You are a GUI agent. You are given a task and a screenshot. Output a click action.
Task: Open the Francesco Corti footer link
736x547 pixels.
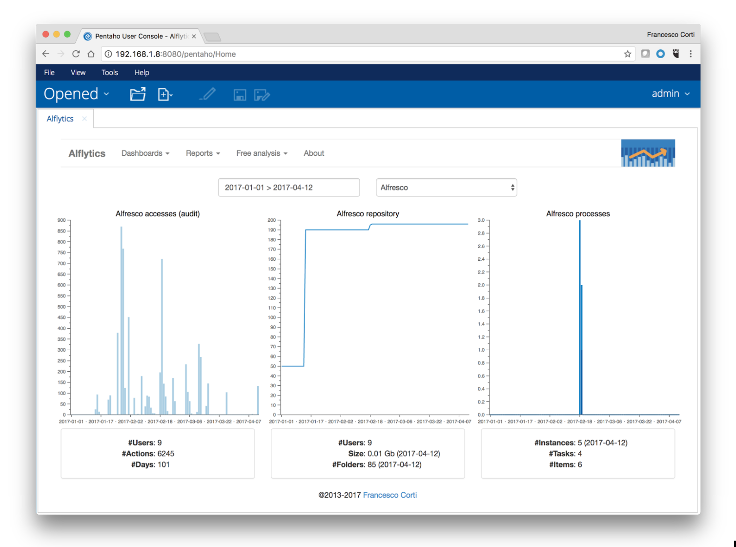390,495
